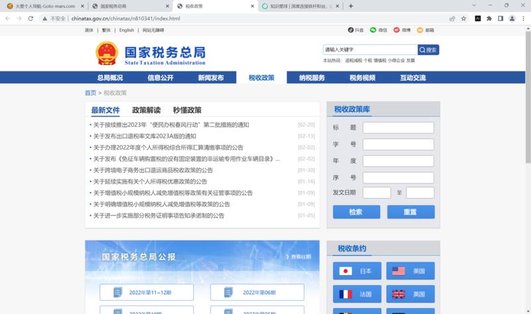This screenshot has height=314, width=531.
Task: Go forward using the browser forward arrow
Action: coord(19,19)
